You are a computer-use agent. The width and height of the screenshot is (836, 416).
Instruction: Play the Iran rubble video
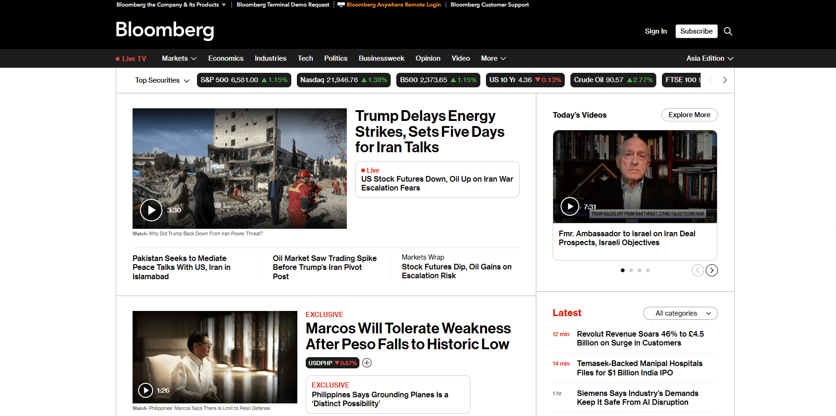[x=151, y=210]
